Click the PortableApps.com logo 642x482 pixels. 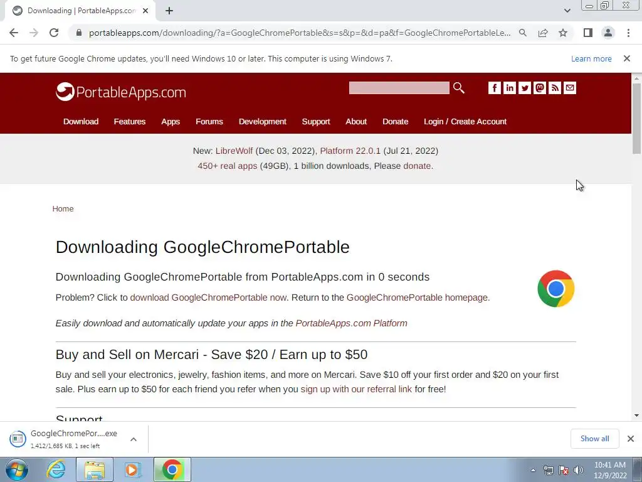coord(121,92)
